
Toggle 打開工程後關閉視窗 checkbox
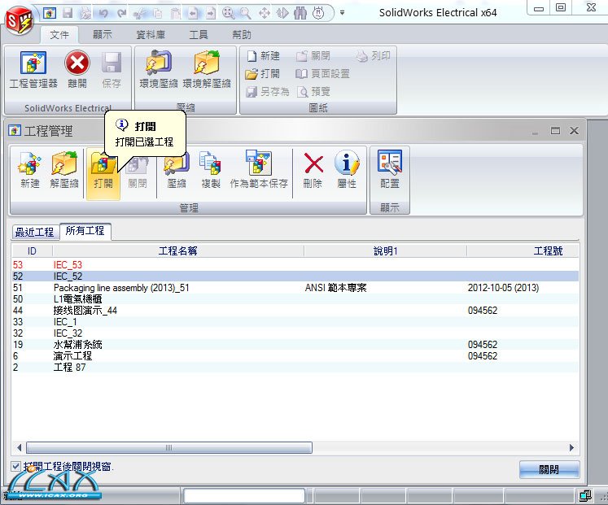[x=15, y=466]
